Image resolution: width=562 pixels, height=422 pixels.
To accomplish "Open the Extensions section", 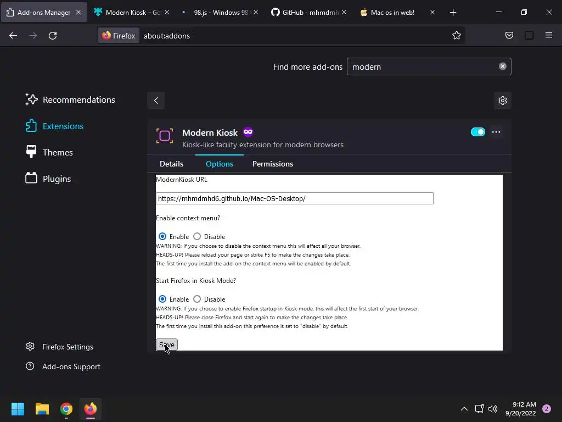I will click(x=55, y=126).
